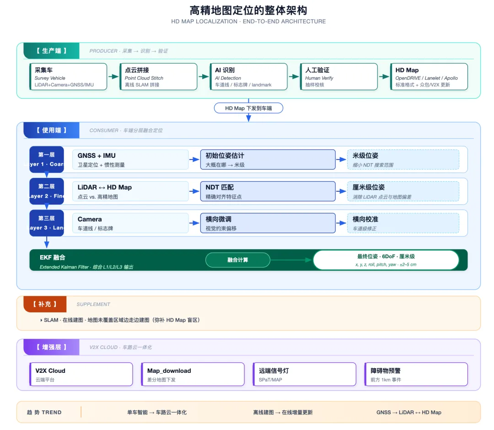
Task: Click the 【生产端】 section label
Action: (x=51, y=51)
